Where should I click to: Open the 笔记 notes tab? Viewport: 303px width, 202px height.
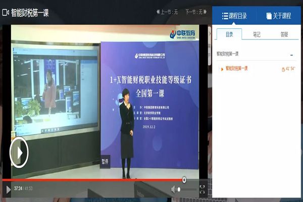coord(257,34)
